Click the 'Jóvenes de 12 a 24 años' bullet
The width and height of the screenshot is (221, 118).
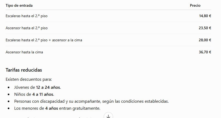point(37,87)
